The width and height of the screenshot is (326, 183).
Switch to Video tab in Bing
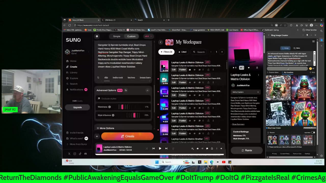pos(296,48)
